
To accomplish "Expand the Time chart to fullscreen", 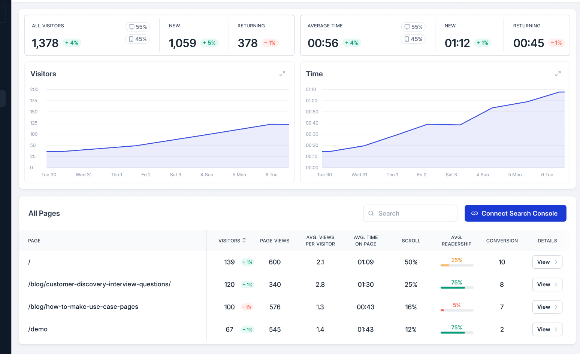I will point(558,74).
